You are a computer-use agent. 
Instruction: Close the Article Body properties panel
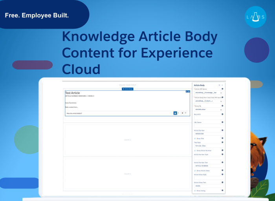[x=222, y=85]
